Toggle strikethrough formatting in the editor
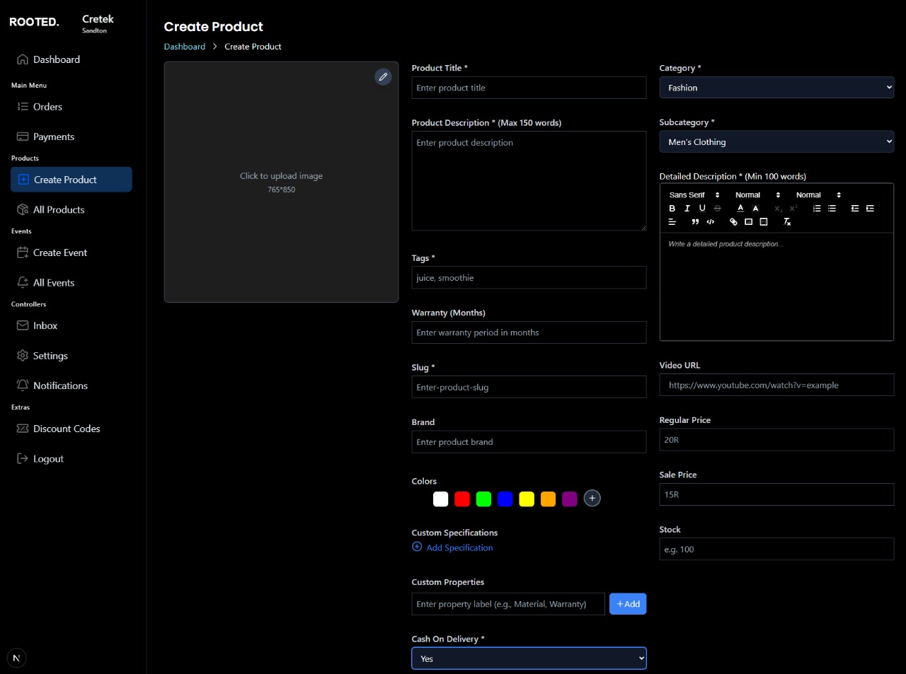Screen dimensions: 906x674 point(717,207)
